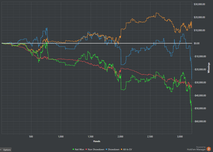Toggle the Showdown legend entry
The height and width of the screenshot is (152, 213).
[113, 150]
